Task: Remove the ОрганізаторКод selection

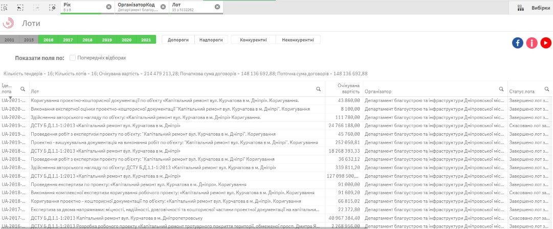Action: pos(163,7)
